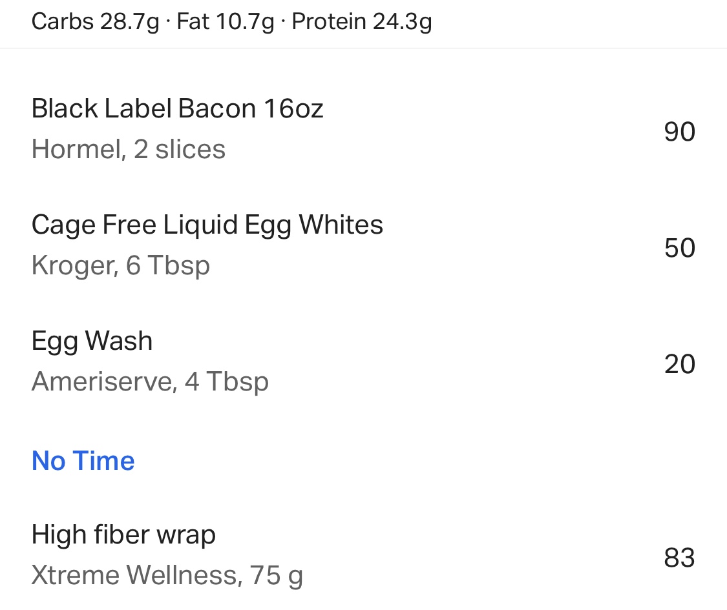Click the 2 slices serving text
The image size is (727, 610).
(x=180, y=150)
